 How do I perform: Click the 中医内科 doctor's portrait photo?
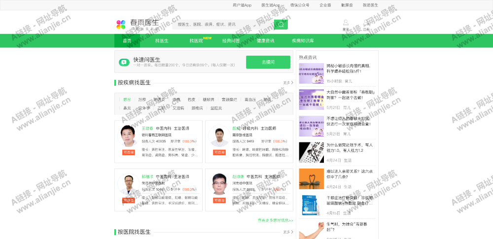point(128,136)
